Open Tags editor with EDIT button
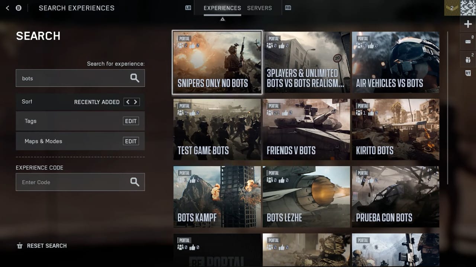Viewport: 476px width, 267px height. point(131,121)
